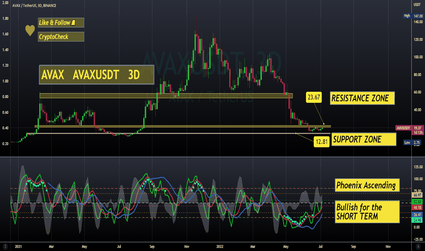Click the red 41.15 indicator value tag
The image size is (425, 251).
pos(417,208)
